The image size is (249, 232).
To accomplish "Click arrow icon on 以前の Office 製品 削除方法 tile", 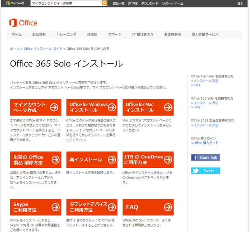I will coord(56,160).
